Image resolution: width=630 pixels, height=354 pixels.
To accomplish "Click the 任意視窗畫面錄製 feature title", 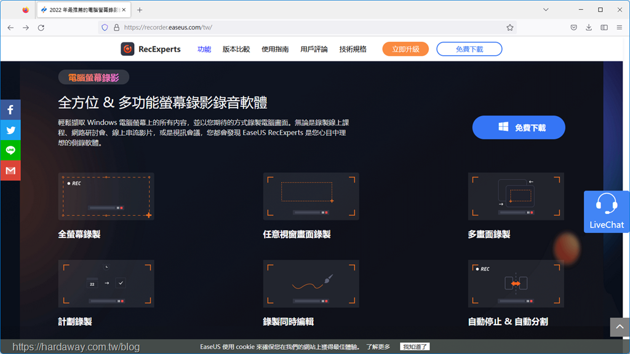I will click(297, 234).
